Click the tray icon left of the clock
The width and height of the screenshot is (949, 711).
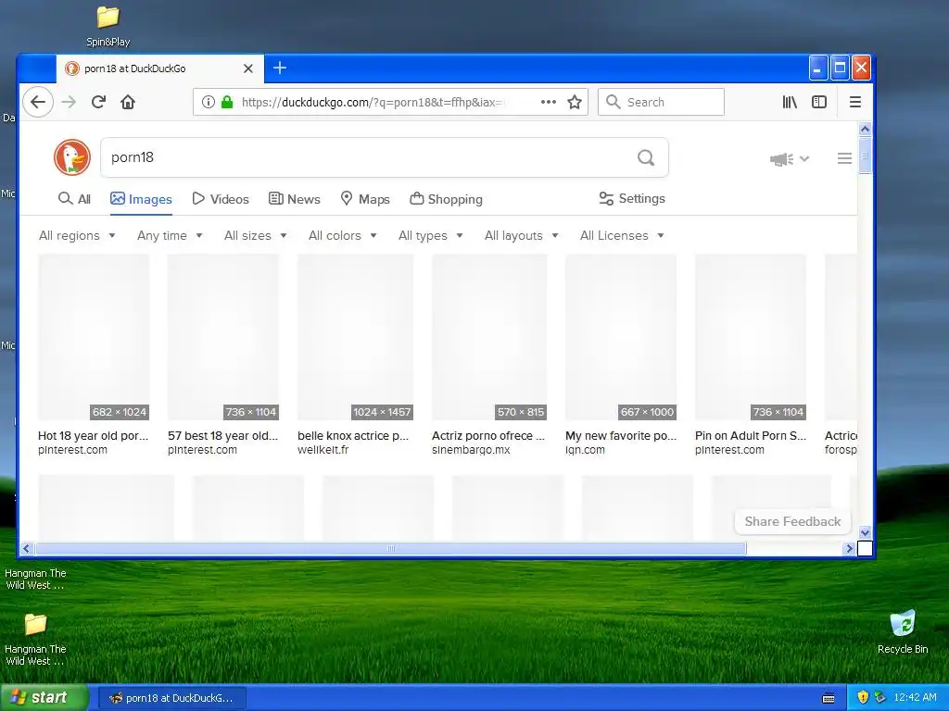pos(880,697)
